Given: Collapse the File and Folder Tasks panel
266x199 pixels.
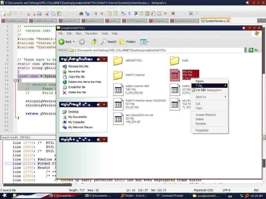Looking at the screenshot, I should tap(104, 59).
